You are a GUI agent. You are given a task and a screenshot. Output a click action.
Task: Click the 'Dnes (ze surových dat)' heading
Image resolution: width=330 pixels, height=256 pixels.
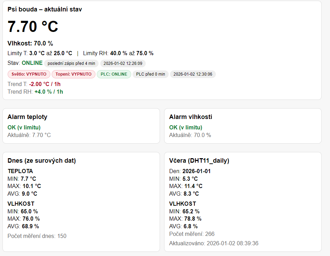pyautogui.click(x=42, y=161)
